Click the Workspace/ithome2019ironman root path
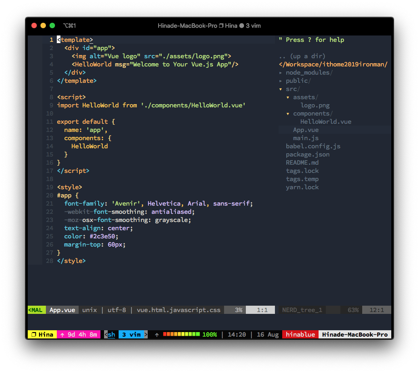 click(x=333, y=65)
